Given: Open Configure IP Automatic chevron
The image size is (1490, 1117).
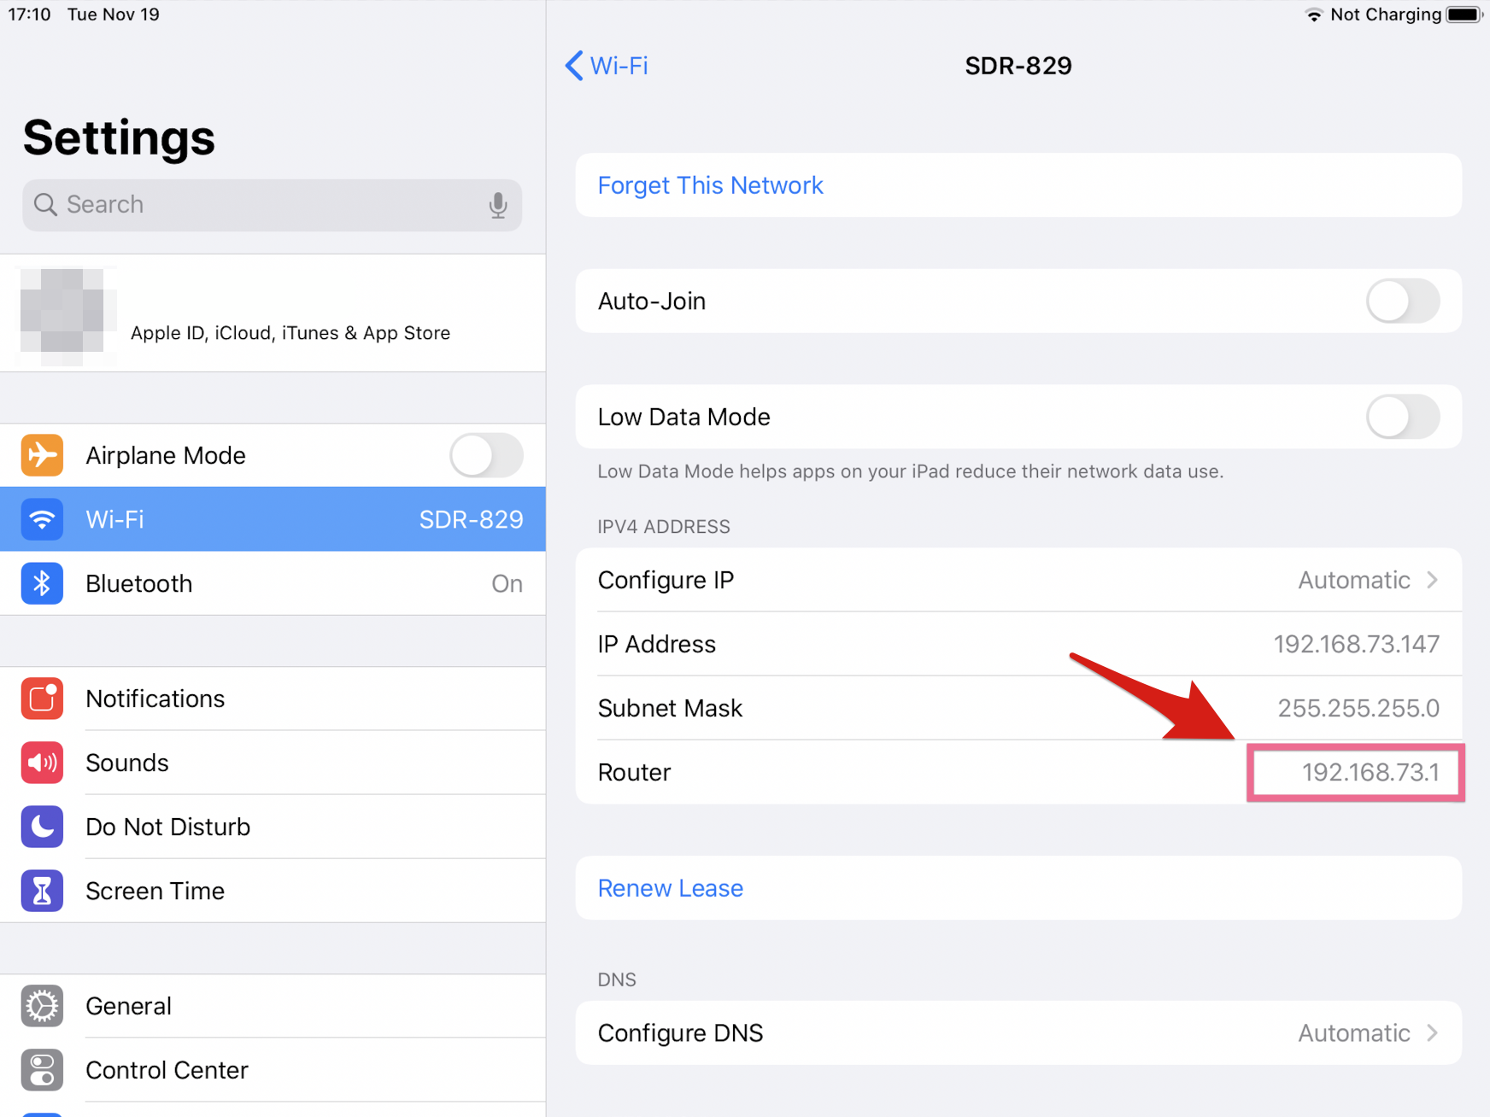Looking at the screenshot, I should click(1433, 580).
